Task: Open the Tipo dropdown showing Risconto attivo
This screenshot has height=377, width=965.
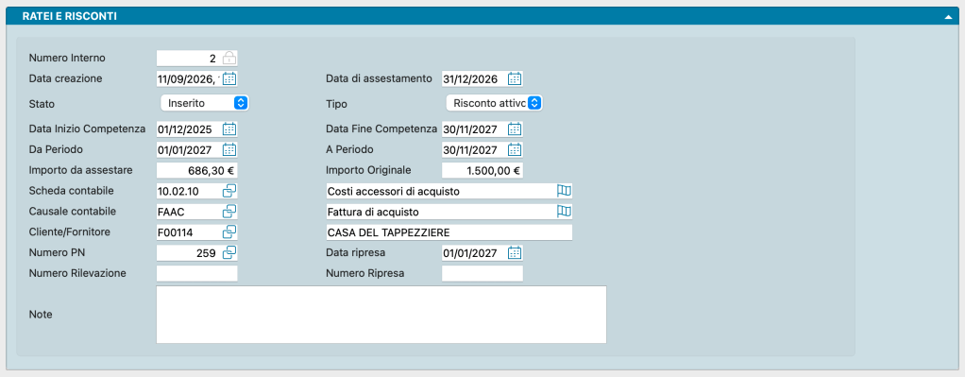Action: [x=494, y=103]
